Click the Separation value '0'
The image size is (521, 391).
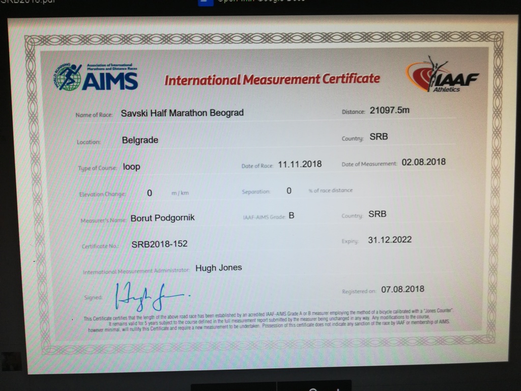pos(289,191)
